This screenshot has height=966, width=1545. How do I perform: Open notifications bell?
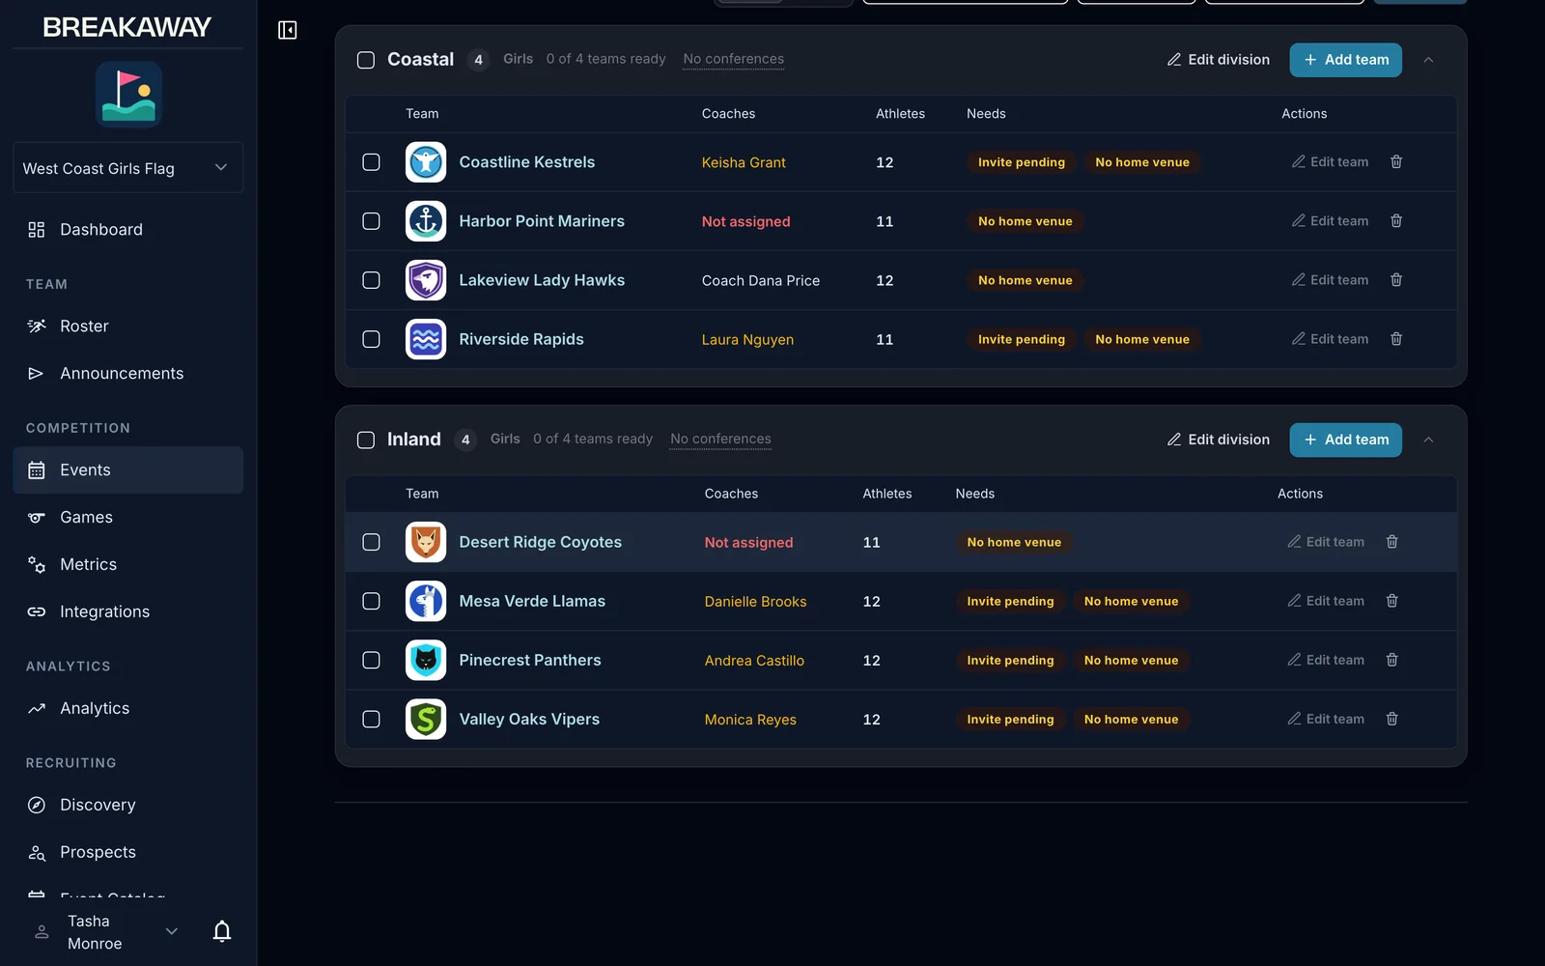(222, 931)
